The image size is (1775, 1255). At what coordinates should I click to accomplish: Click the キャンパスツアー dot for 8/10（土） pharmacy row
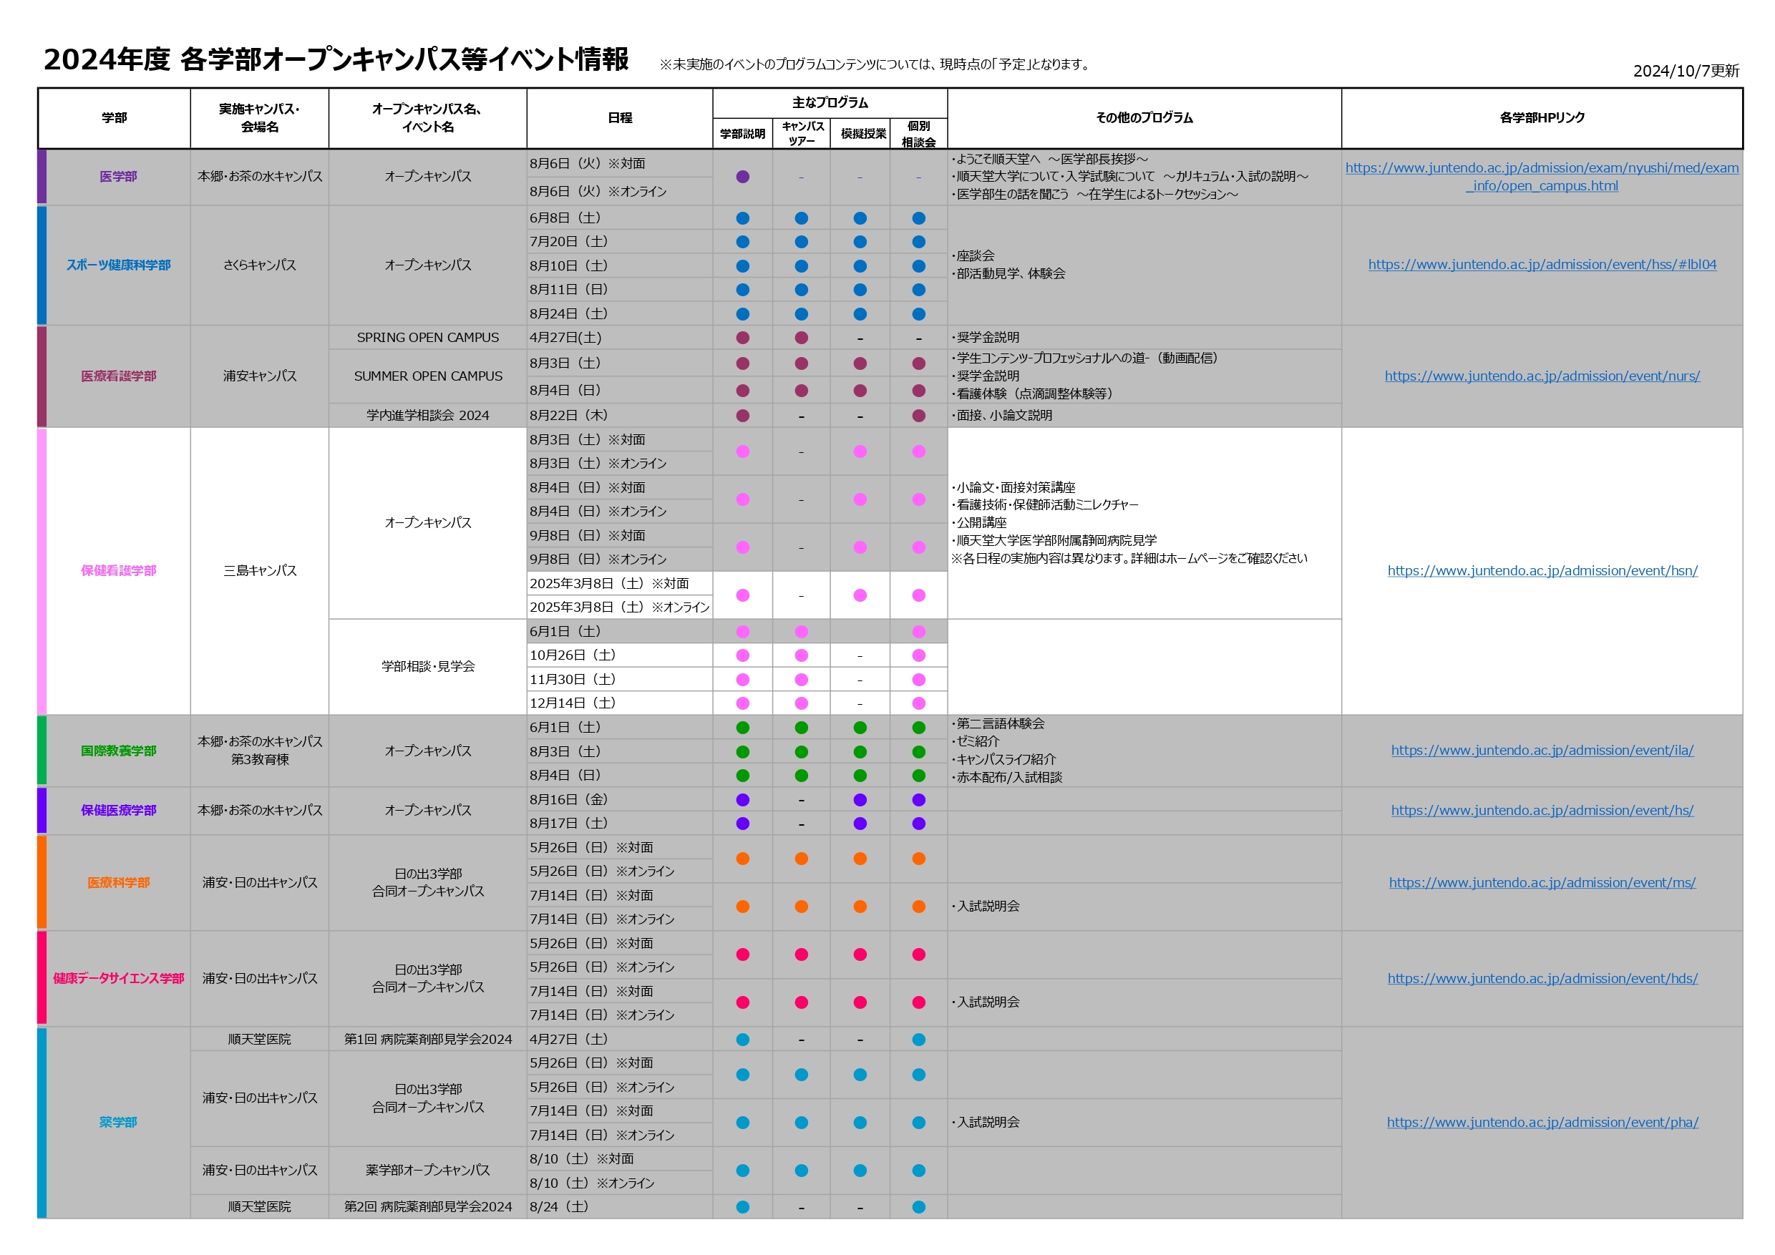tap(802, 1171)
